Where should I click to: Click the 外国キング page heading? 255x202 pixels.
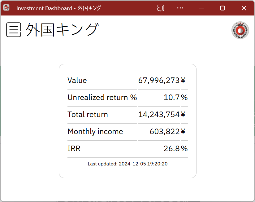pos(62,30)
